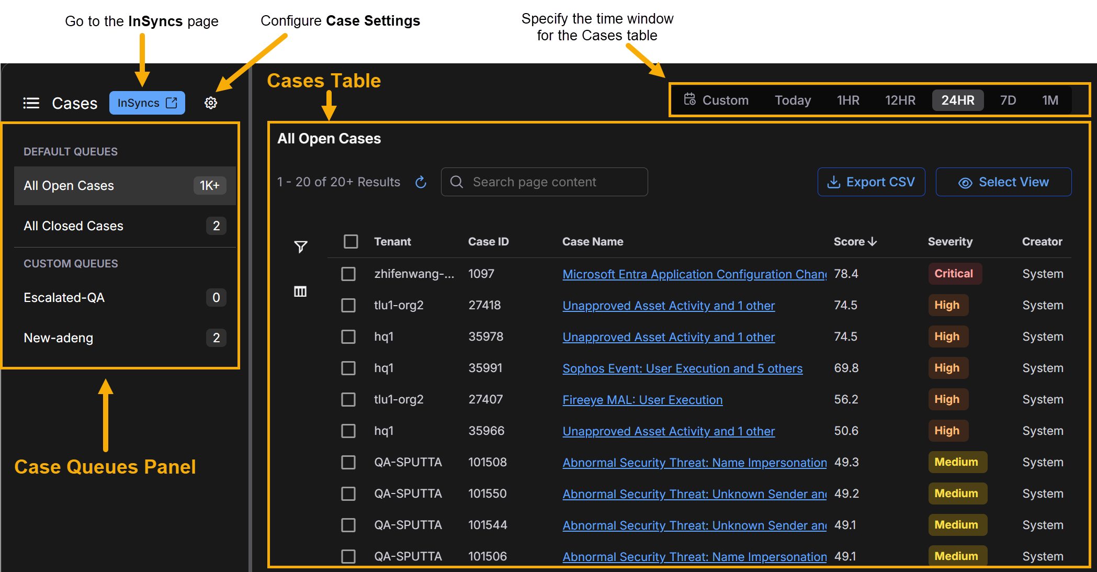Open Case Settings gear icon
Image resolution: width=1097 pixels, height=572 pixels.
[x=211, y=103]
